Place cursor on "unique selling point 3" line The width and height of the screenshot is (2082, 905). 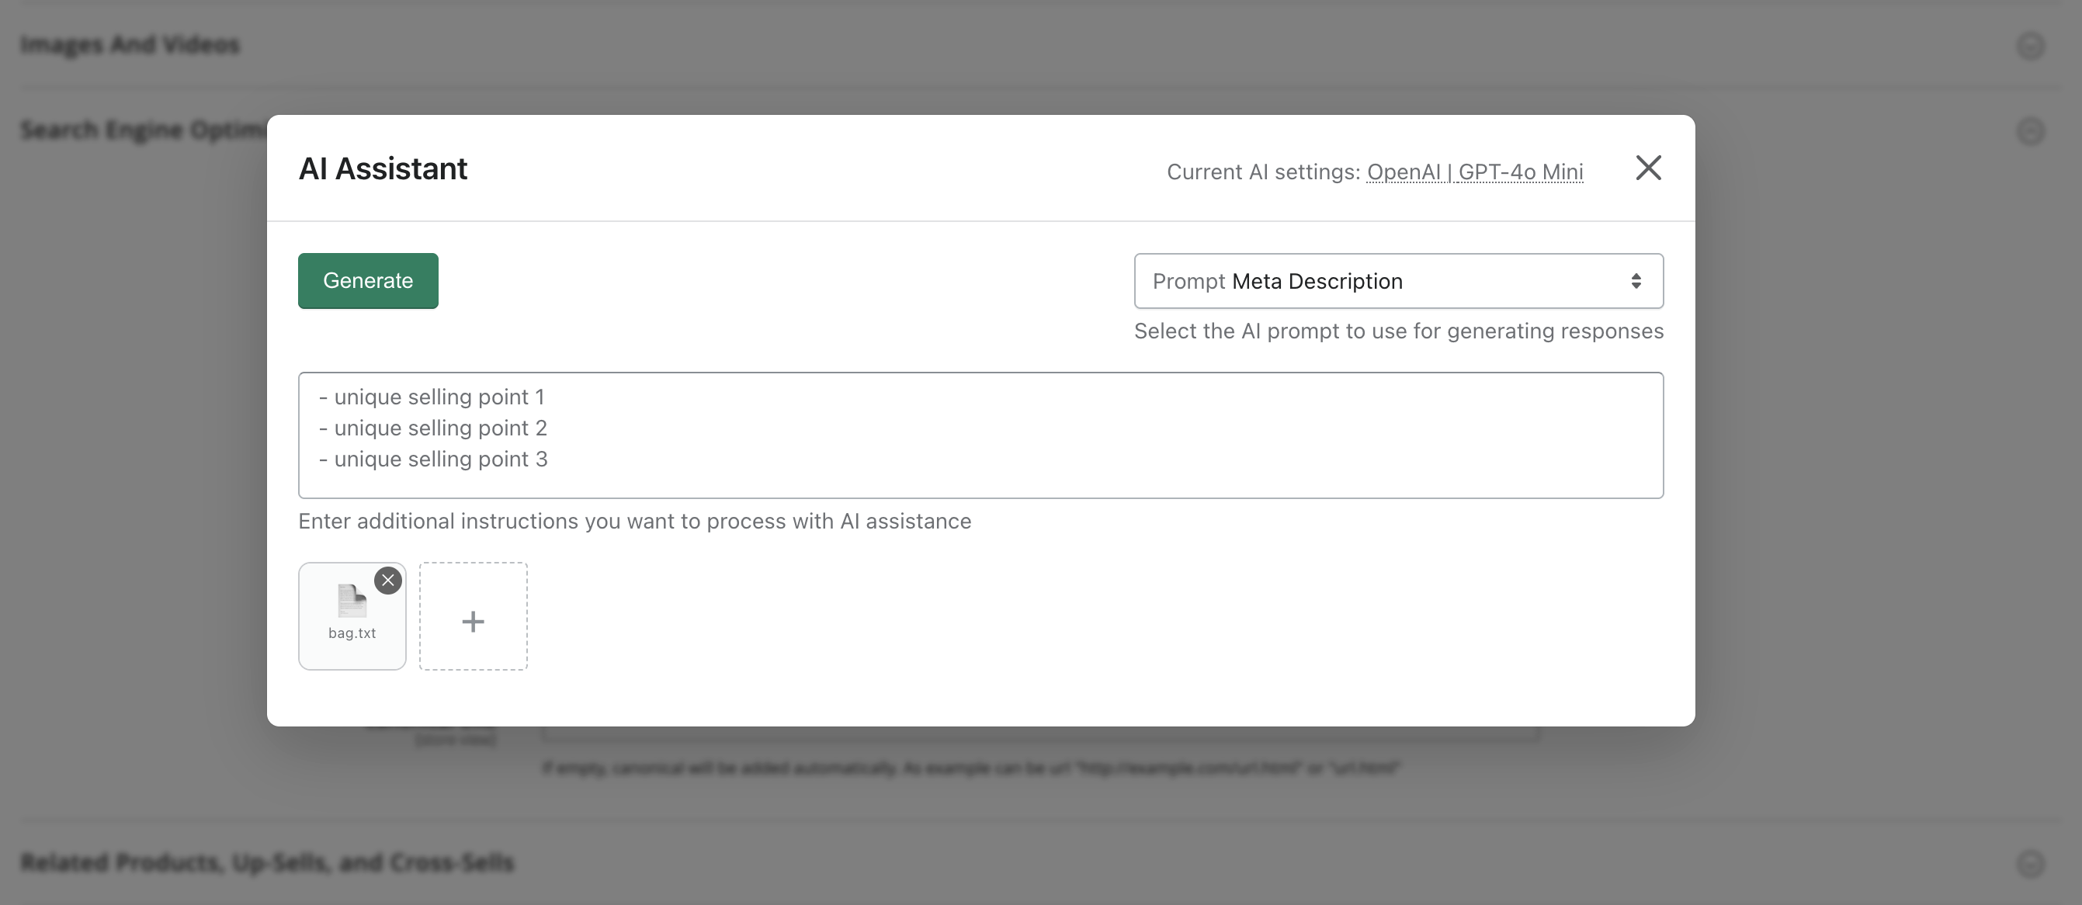[x=440, y=459]
